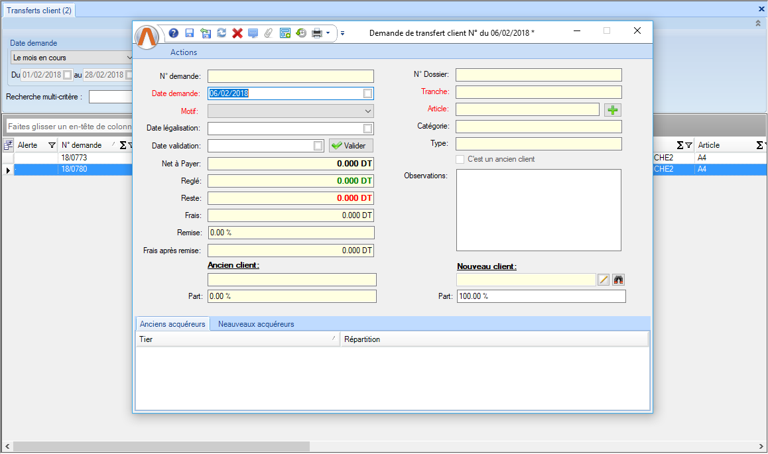Screen dimensions: 768x454
Task: Add an article with green plus icon
Action: (612, 110)
